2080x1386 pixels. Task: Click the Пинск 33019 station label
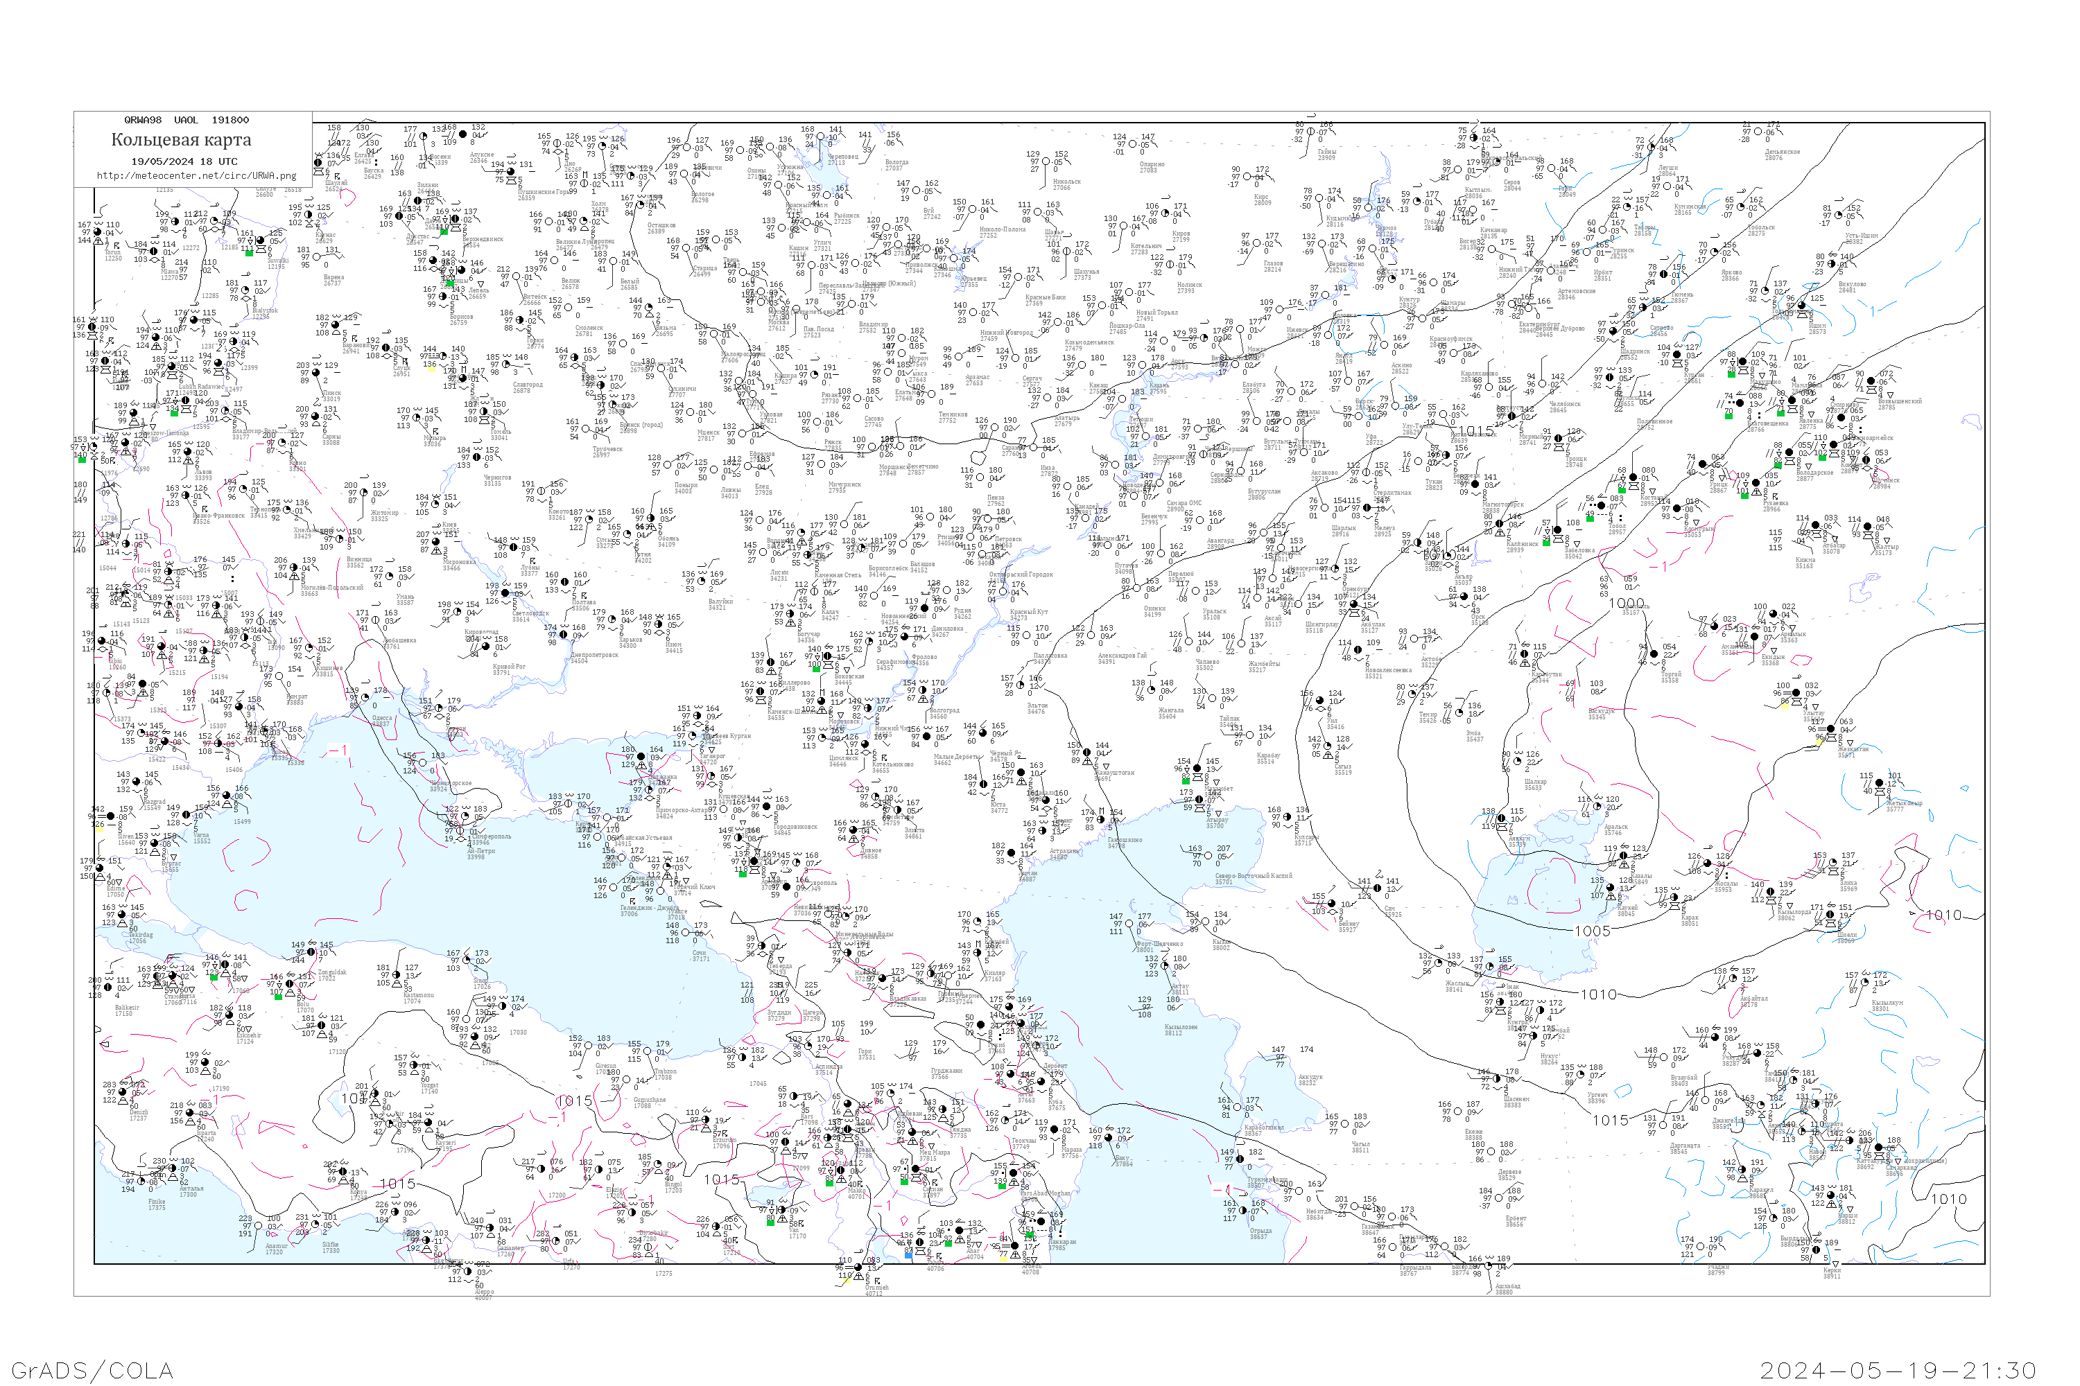point(331,396)
